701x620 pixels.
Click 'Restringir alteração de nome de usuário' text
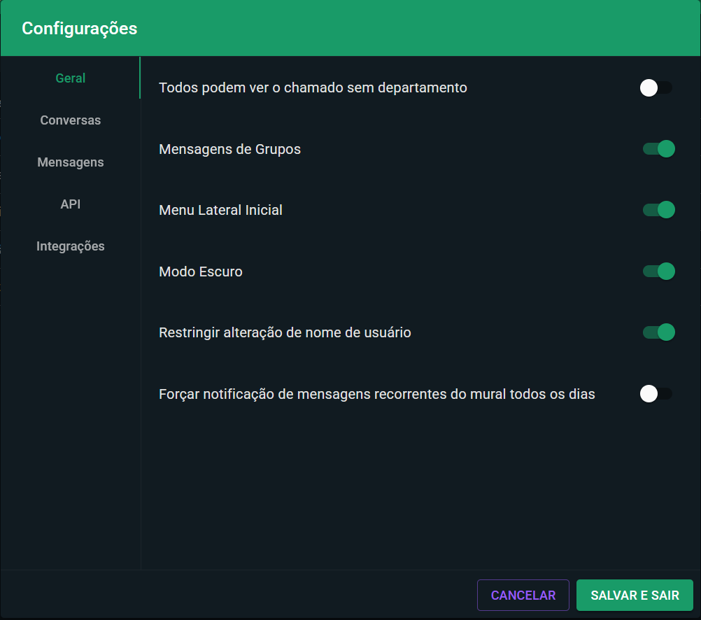pos(285,332)
